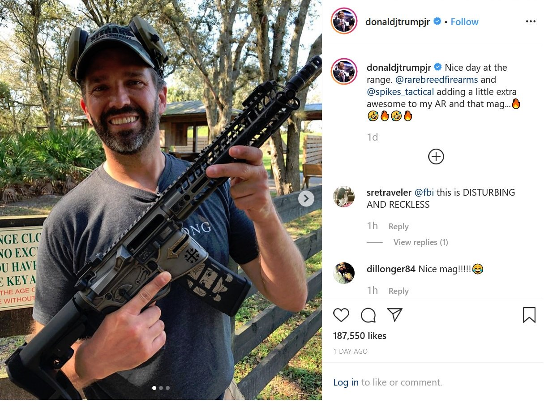This screenshot has height=403, width=544.
Task: View the 187,550 likes list
Action: click(360, 336)
